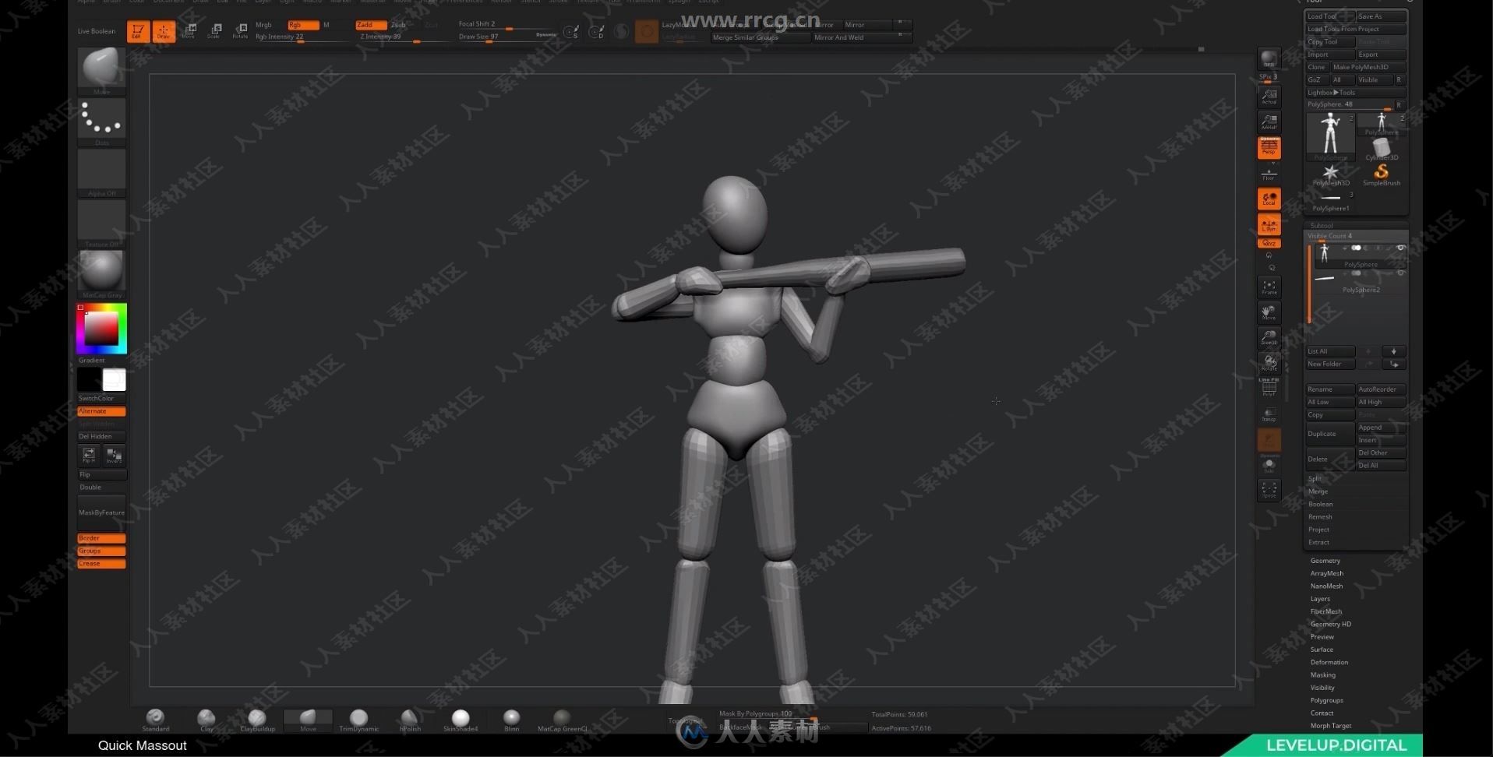
Task: Select the TrimDynamic brush
Action: click(x=358, y=720)
